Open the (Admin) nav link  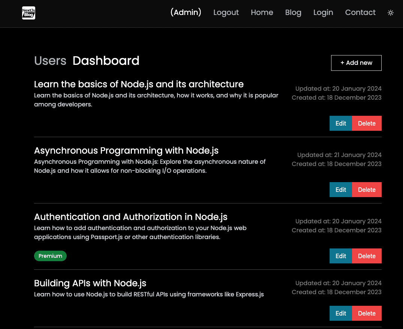coord(186,12)
